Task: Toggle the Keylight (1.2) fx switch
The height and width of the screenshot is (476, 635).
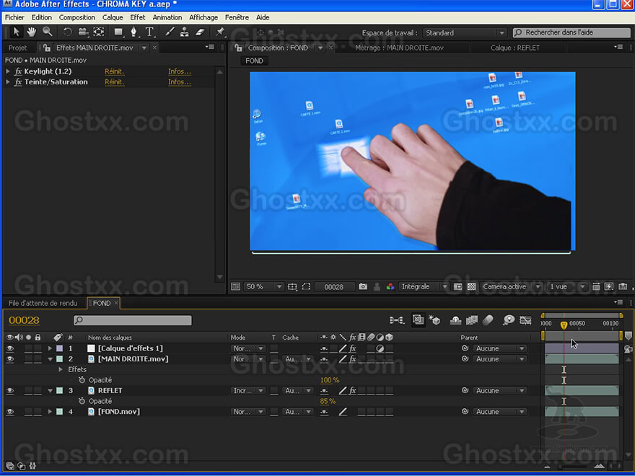Action: pyautogui.click(x=18, y=71)
